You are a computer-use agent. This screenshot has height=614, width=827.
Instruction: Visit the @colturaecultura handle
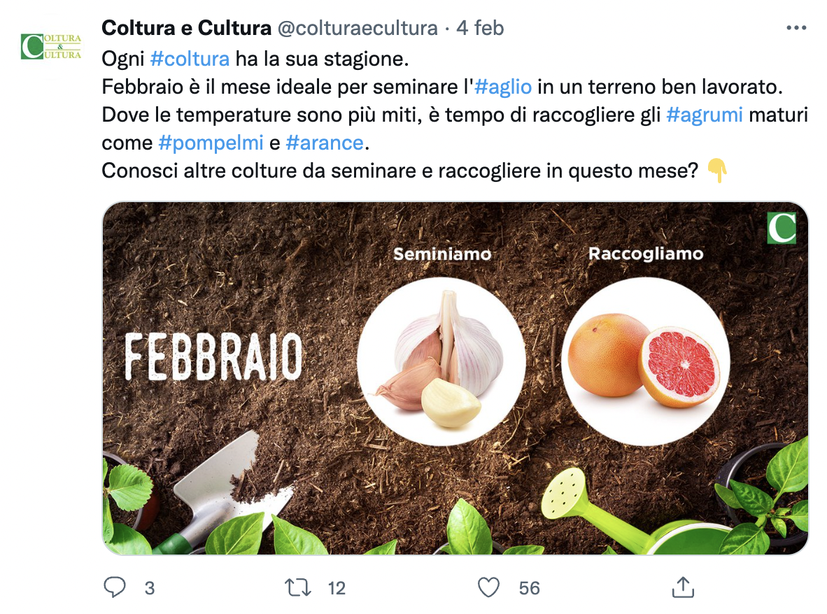[x=358, y=28]
